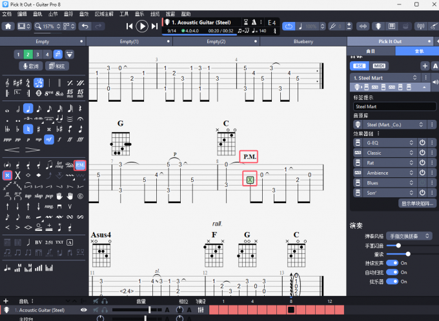The image size is (439, 321).
Task: Click the 歌词 lyrics button
Action: point(31,66)
